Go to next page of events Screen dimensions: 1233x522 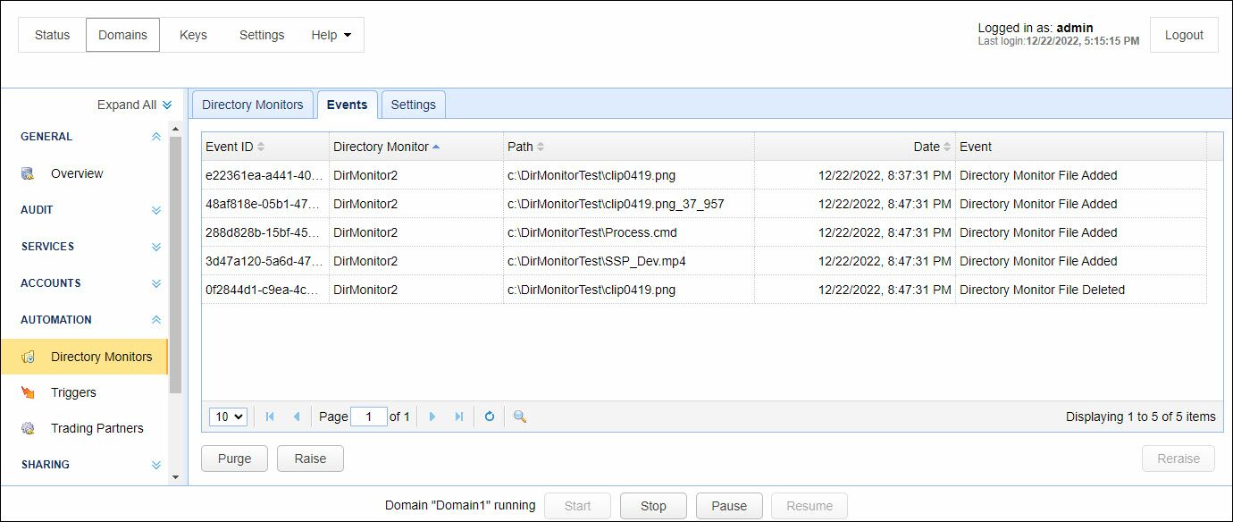[432, 417]
